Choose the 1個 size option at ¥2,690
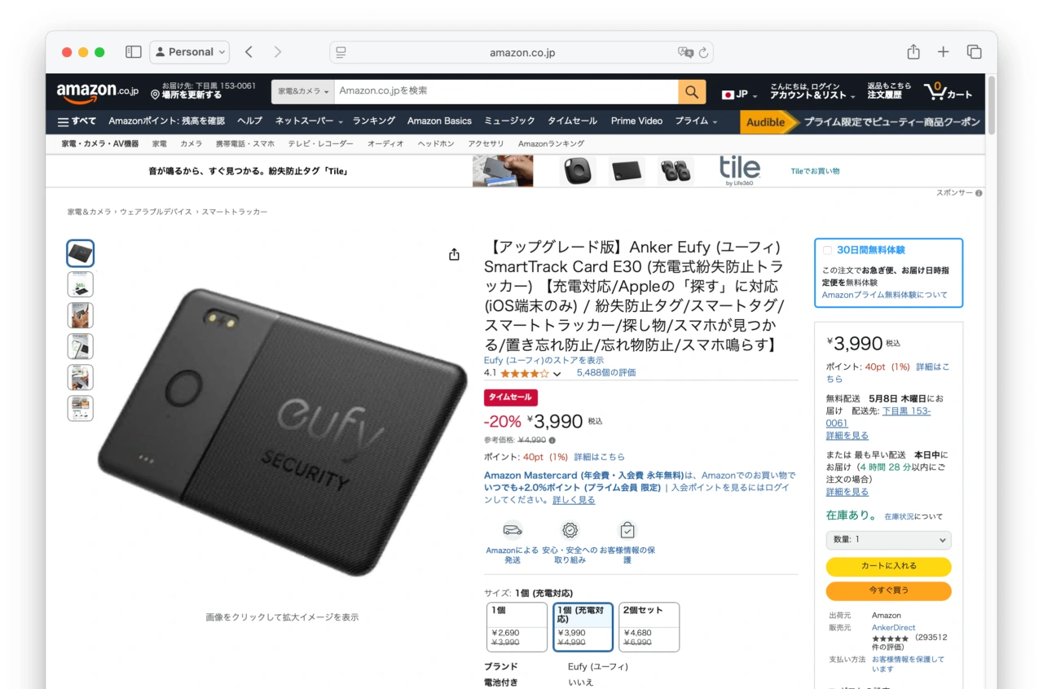 517,627
